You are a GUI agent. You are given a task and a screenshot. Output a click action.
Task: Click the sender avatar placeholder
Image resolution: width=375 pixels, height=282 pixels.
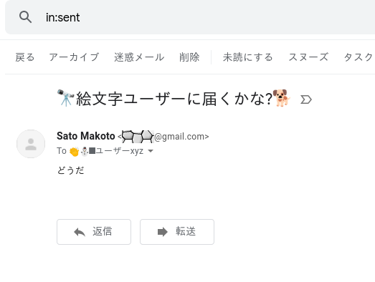coord(31,144)
